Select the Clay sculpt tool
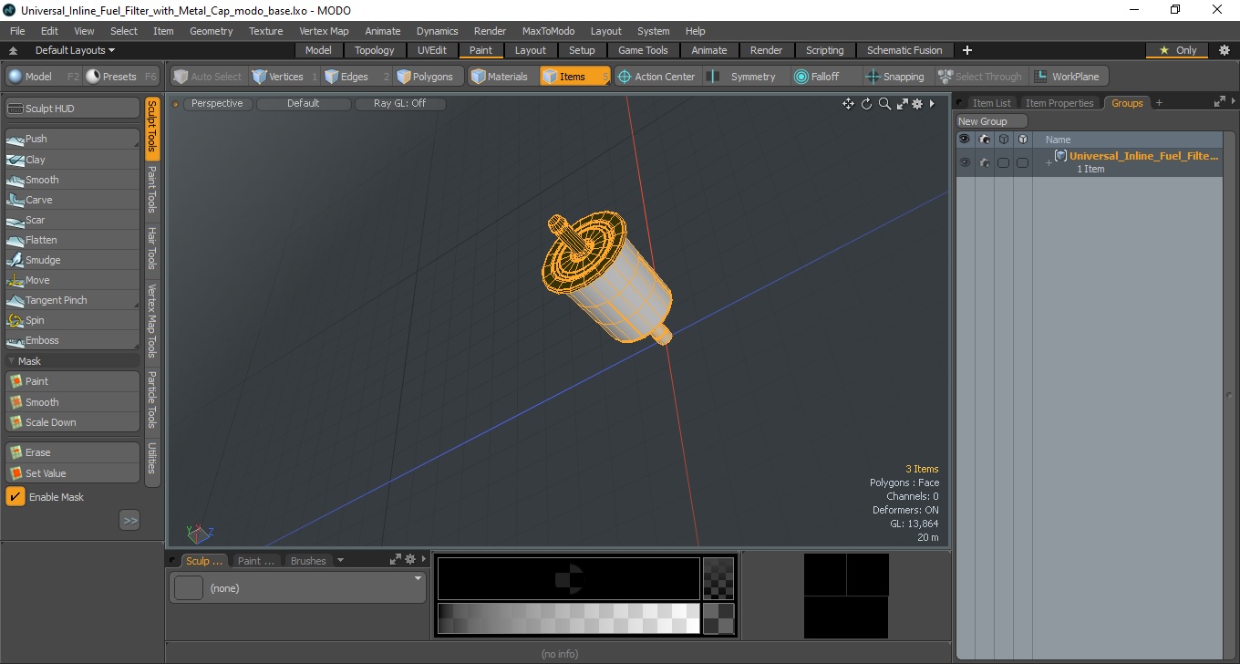Screen dimensions: 1240x664 pos(72,160)
